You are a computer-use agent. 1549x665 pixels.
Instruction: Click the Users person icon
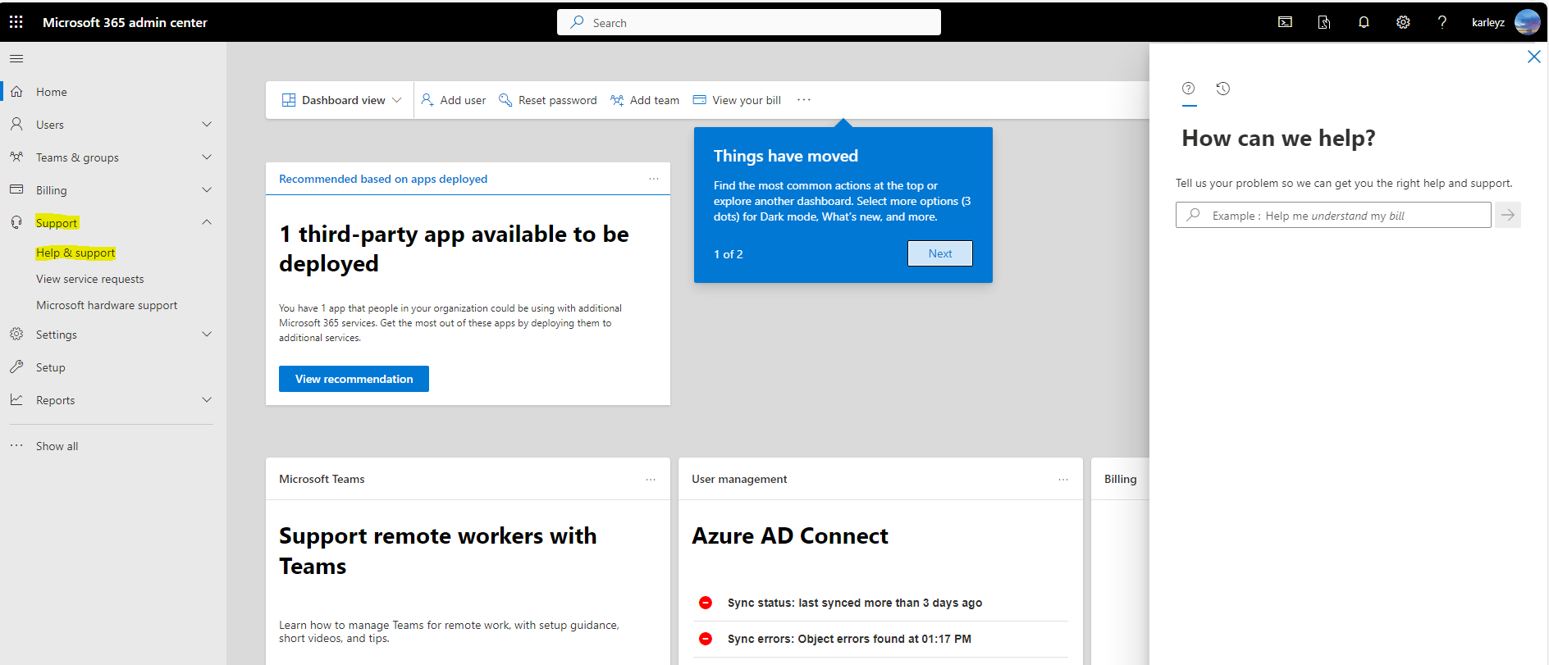[16, 125]
